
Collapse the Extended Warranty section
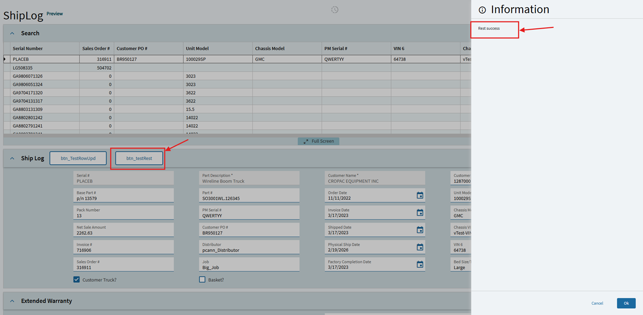tap(12, 301)
